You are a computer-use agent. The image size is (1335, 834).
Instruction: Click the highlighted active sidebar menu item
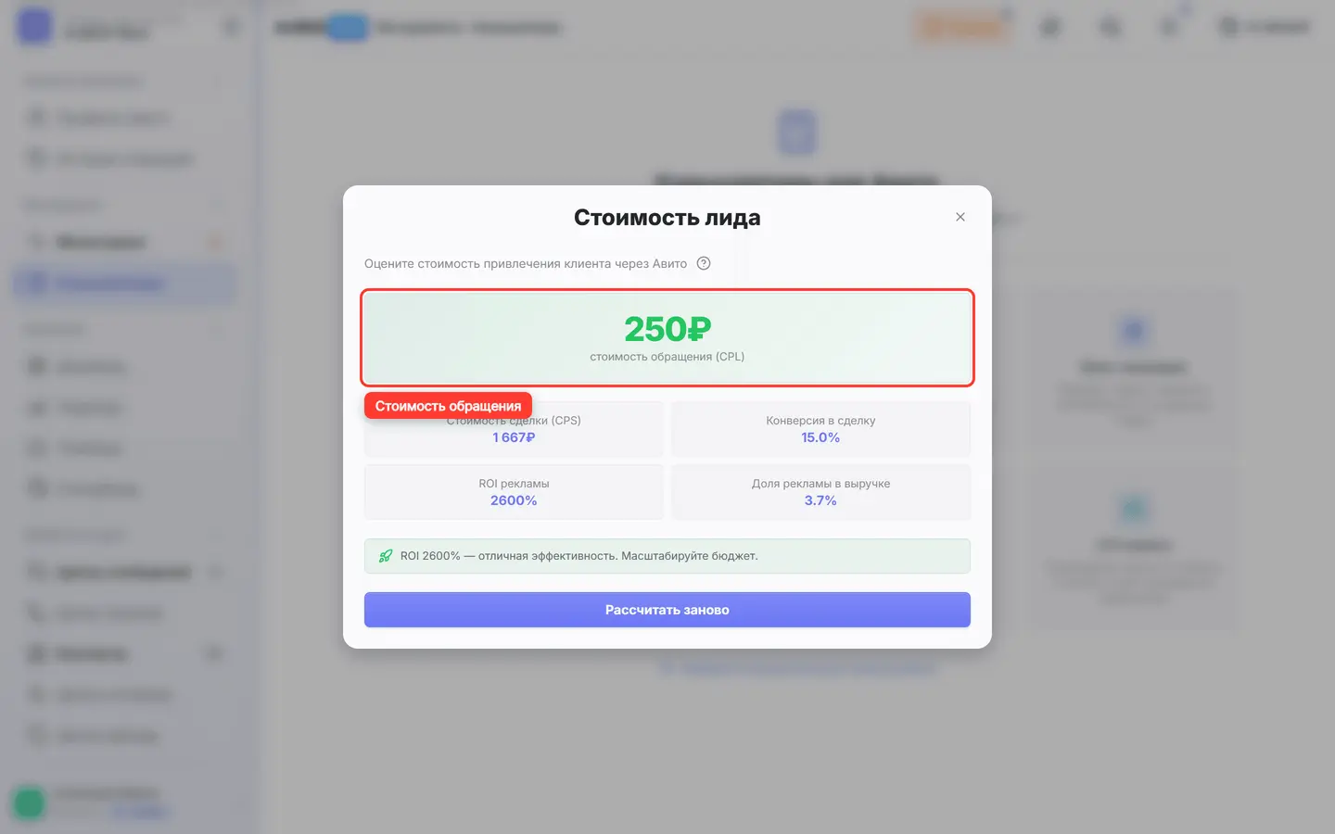tap(124, 284)
